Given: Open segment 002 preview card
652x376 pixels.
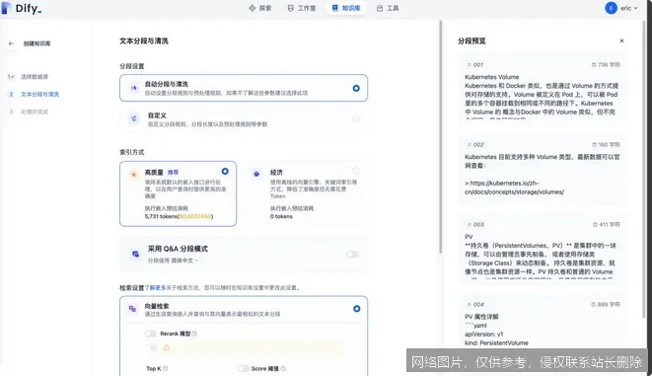Looking at the screenshot, I should 542,170.
